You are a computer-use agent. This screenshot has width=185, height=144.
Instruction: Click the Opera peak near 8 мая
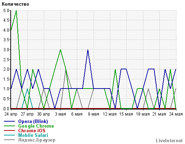point(88,50)
